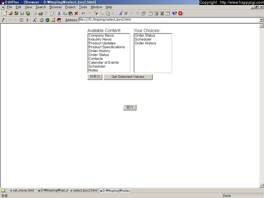Viewport: 264px width, 198px height.
Task: Click the 지우기 button
Action: (x=95, y=77)
